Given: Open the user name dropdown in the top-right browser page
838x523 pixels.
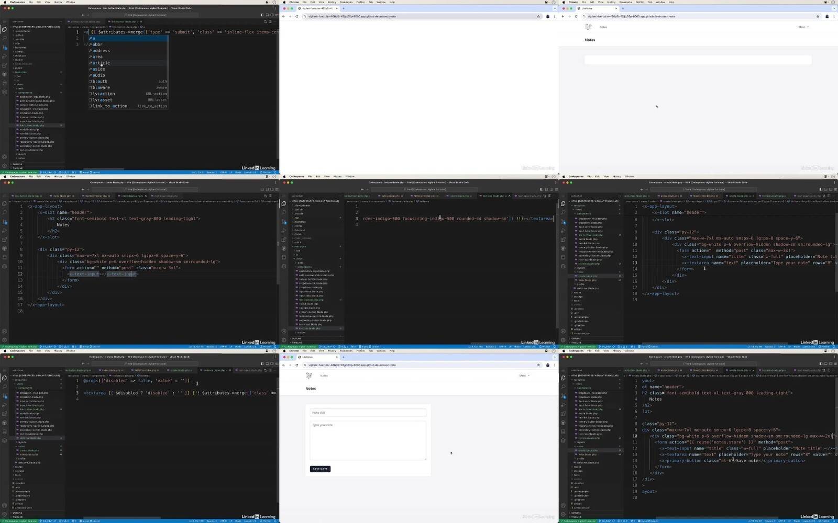Looking at the screenshot, I should (x=803, y=27).
